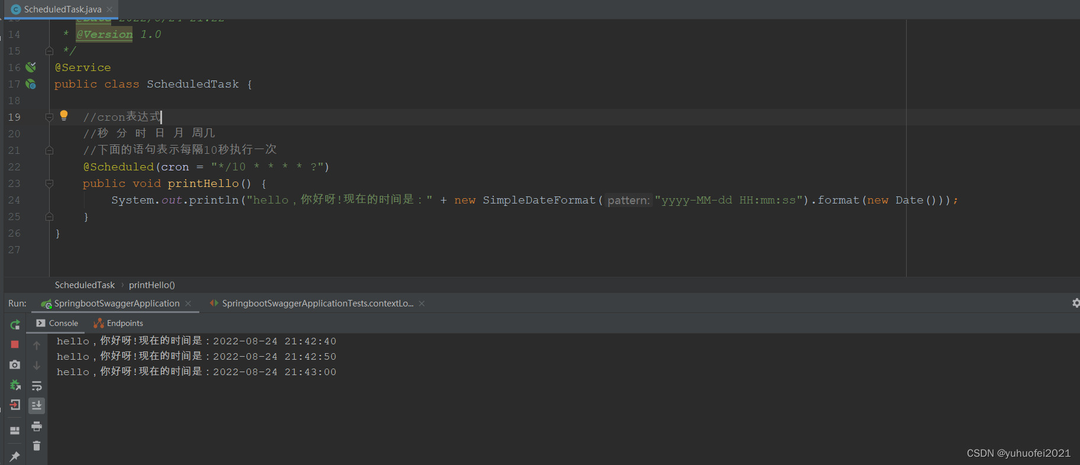1080x465 pixels.
Task: Click the console line ending 21:43:00
Action: point(196,372)
